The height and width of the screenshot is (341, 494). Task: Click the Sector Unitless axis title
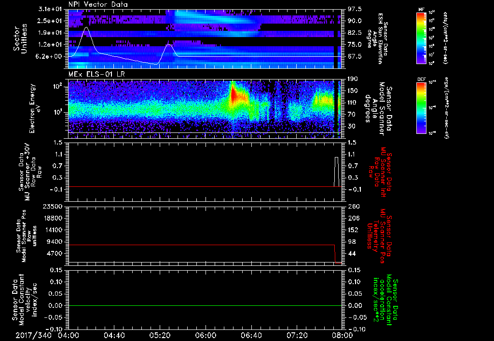(x=20, y=39)
